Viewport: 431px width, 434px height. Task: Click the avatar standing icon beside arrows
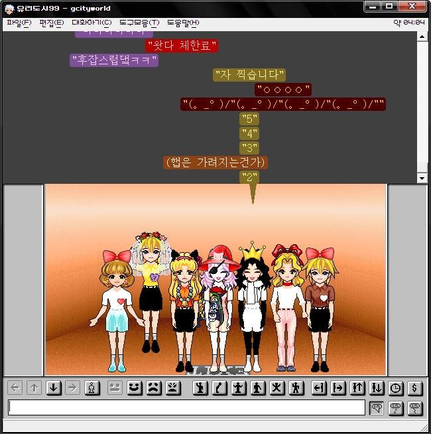pyautogui.click(x=92, y=388)
